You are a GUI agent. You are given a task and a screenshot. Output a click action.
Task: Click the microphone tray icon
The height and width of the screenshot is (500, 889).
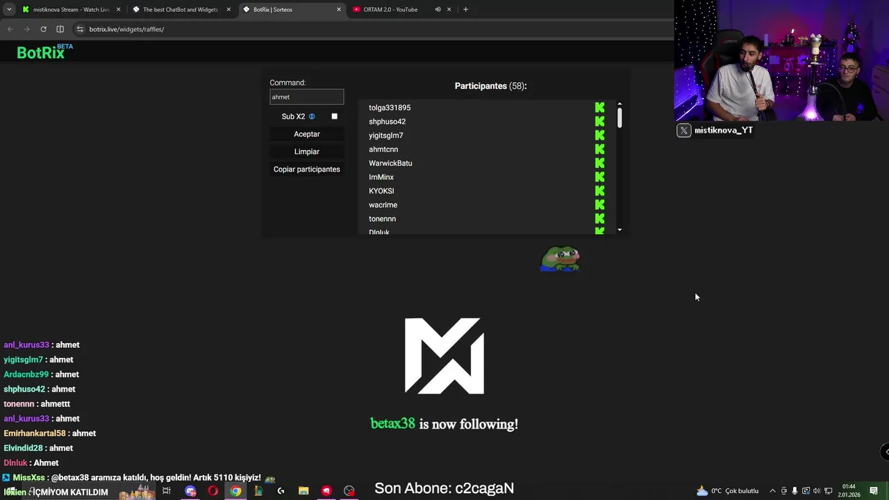click(x=795, y=491)
